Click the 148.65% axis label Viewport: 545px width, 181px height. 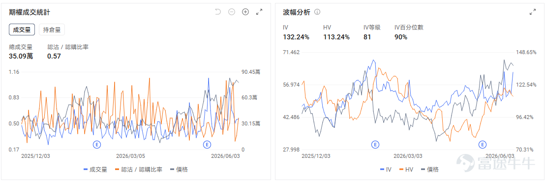[527, 53]
